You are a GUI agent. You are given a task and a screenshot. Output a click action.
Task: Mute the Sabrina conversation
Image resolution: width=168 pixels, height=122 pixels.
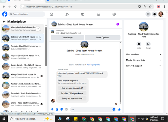[139, 44]
